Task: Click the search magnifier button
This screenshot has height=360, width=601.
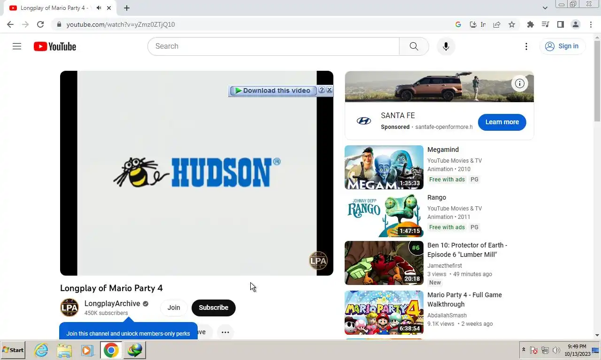Action: 414,46
